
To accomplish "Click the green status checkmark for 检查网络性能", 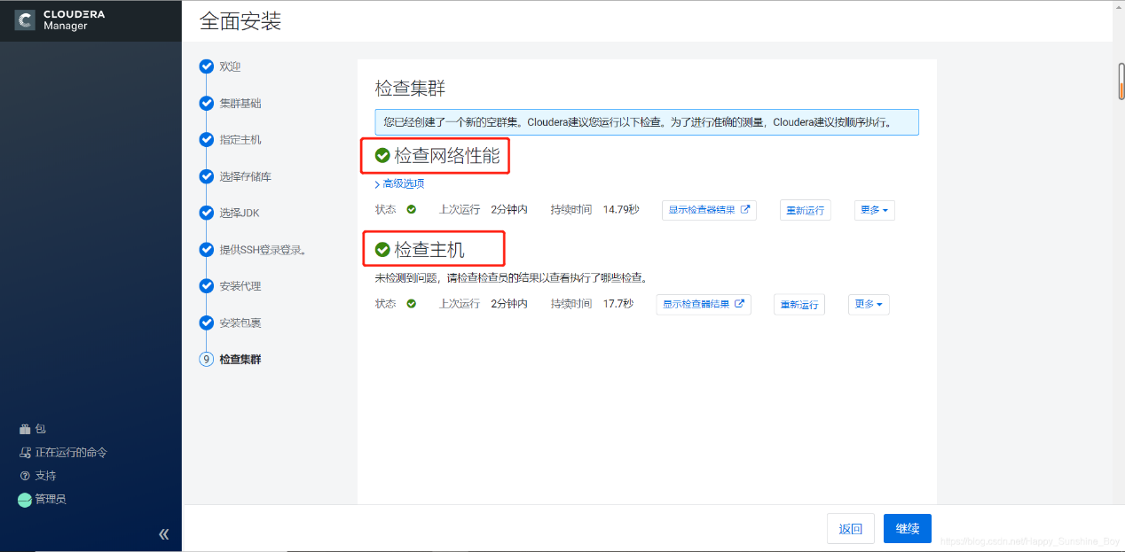I will pos(382,155).
